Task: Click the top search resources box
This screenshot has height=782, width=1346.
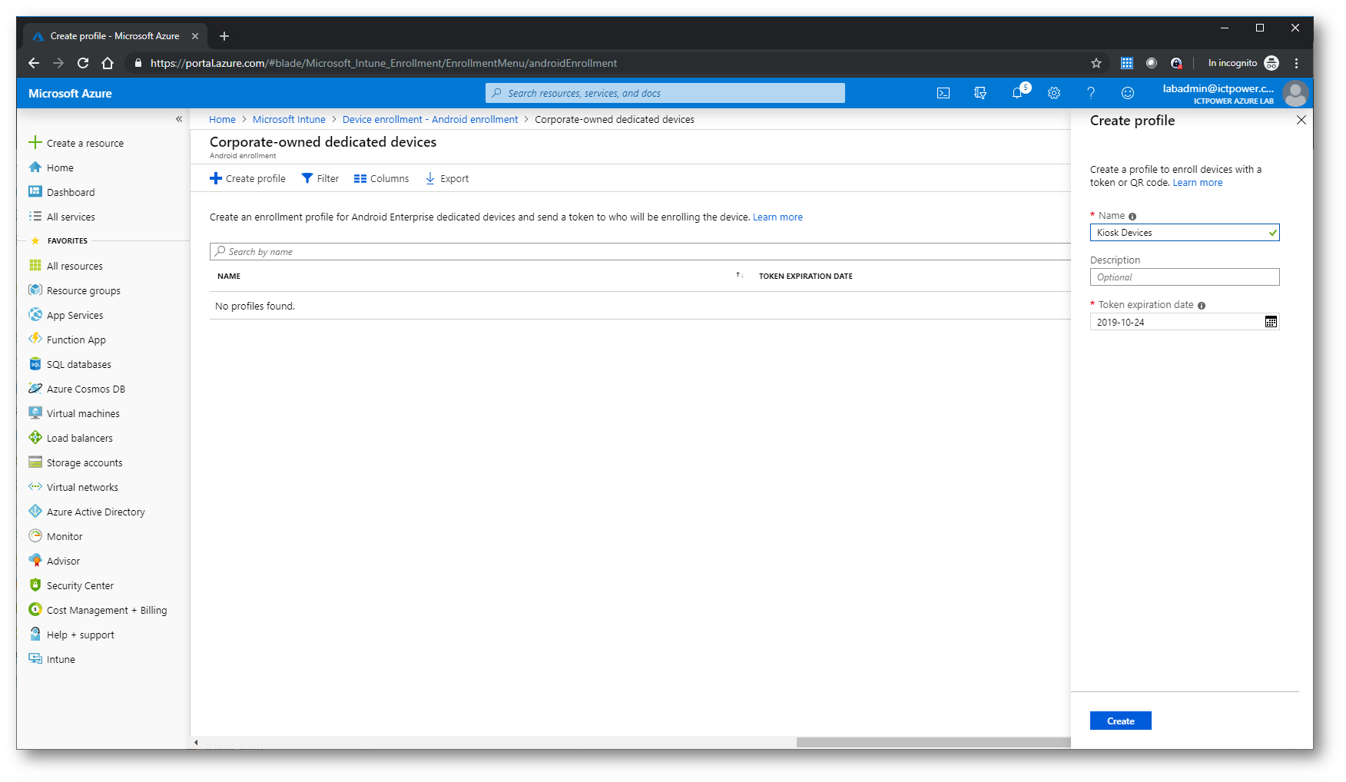Action: click(665, 93)
